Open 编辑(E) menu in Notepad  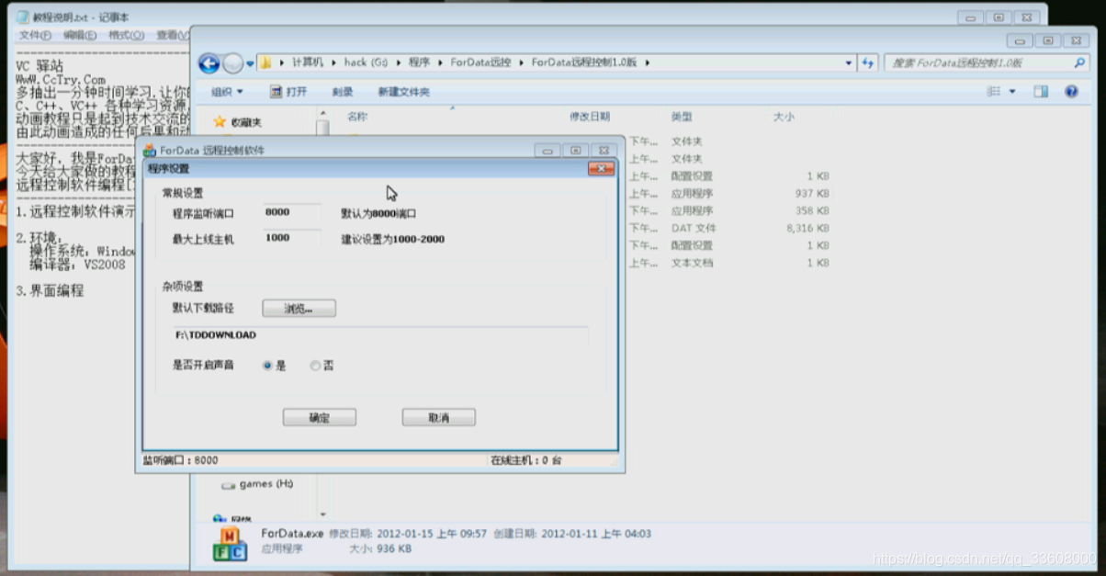tap(80, 35)
